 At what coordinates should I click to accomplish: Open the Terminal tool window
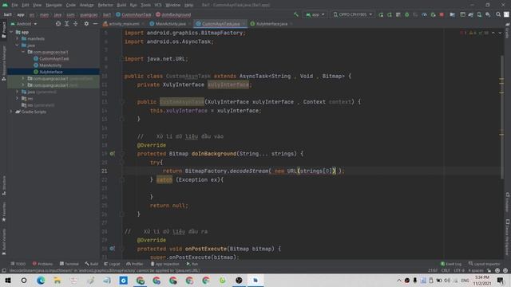tap(69, 264)
